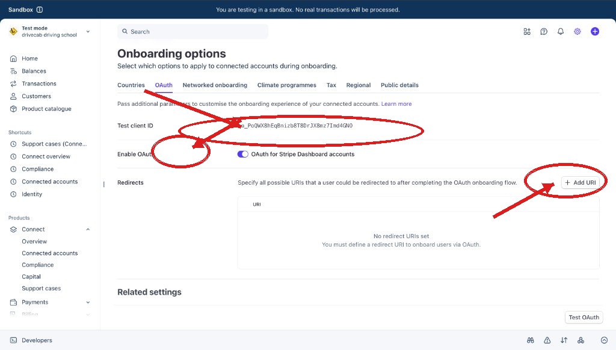Click the Add URI button
616x350 pixels.
coord(581,182)
